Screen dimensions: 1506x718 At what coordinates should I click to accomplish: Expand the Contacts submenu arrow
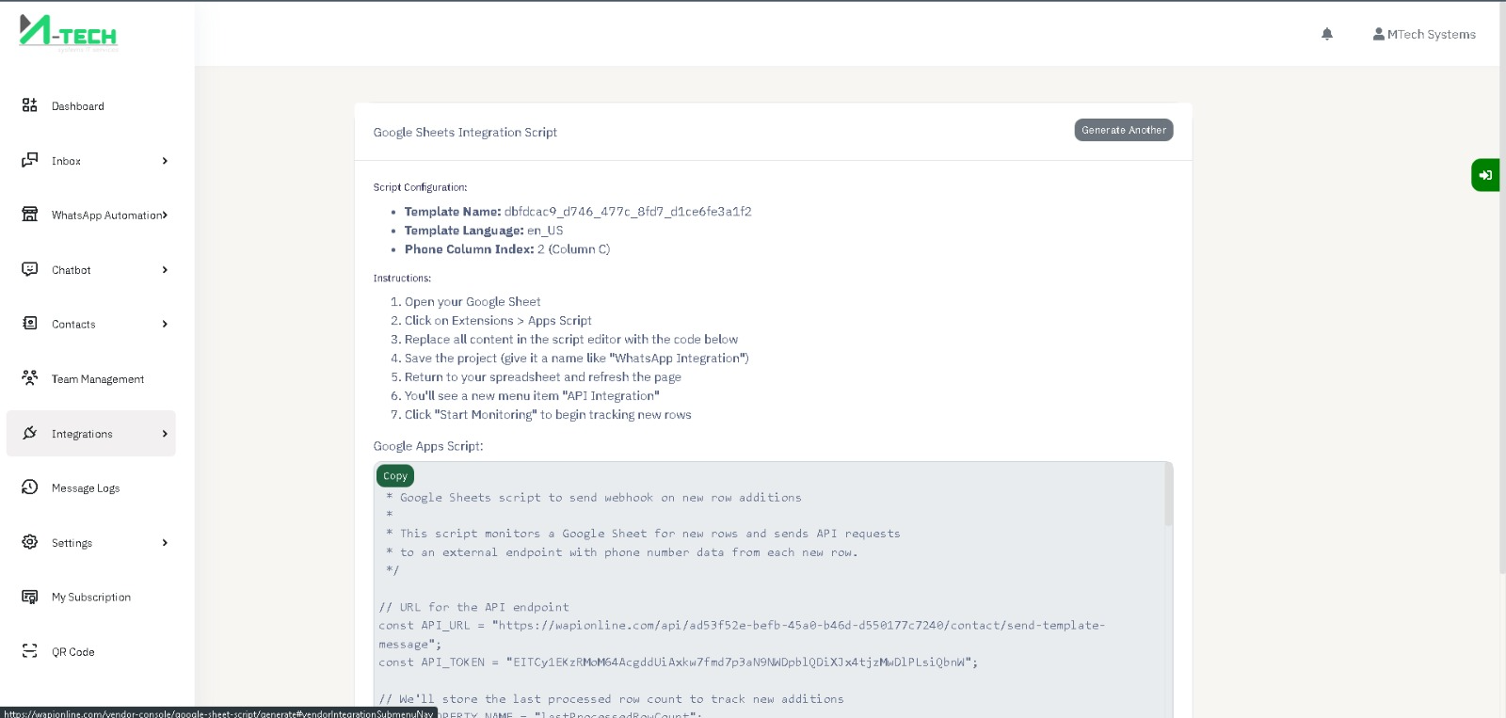(165, 325)
